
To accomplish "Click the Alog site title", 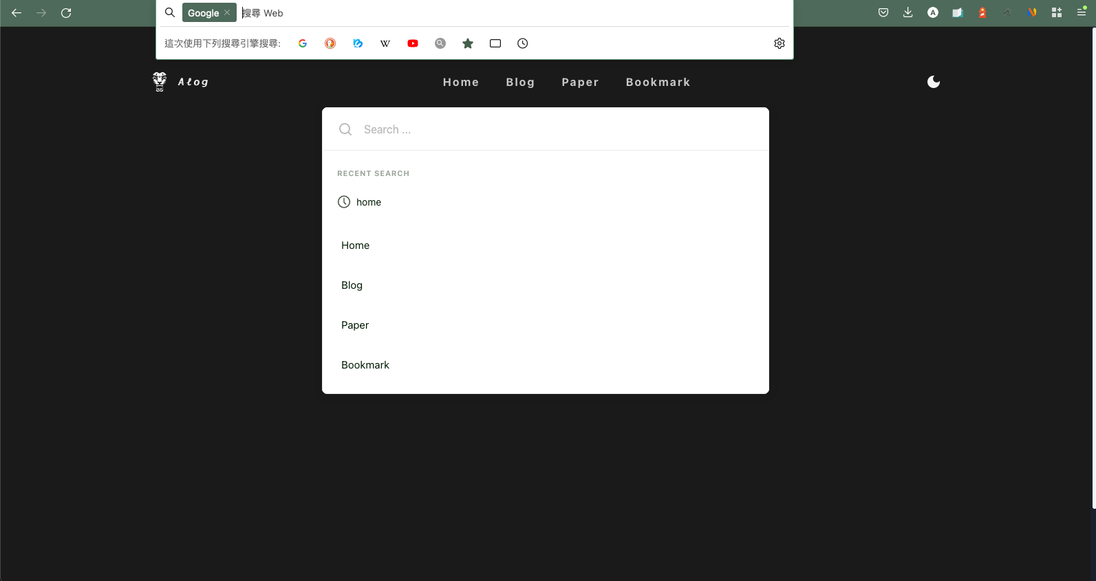I will [x=193, y=82].
